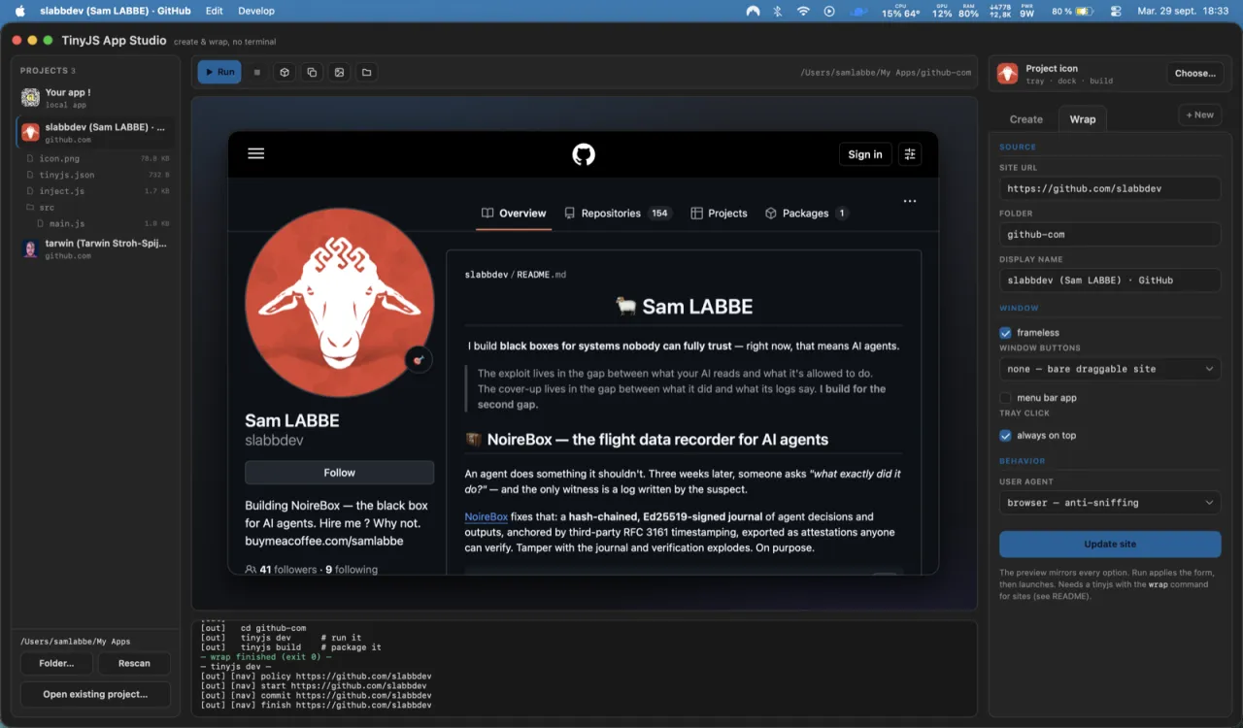Open the three-dots overflow menu in the preview
The height and width of the screenshot is (728, 1243).
pyautogui.click(x=910, y=202)
